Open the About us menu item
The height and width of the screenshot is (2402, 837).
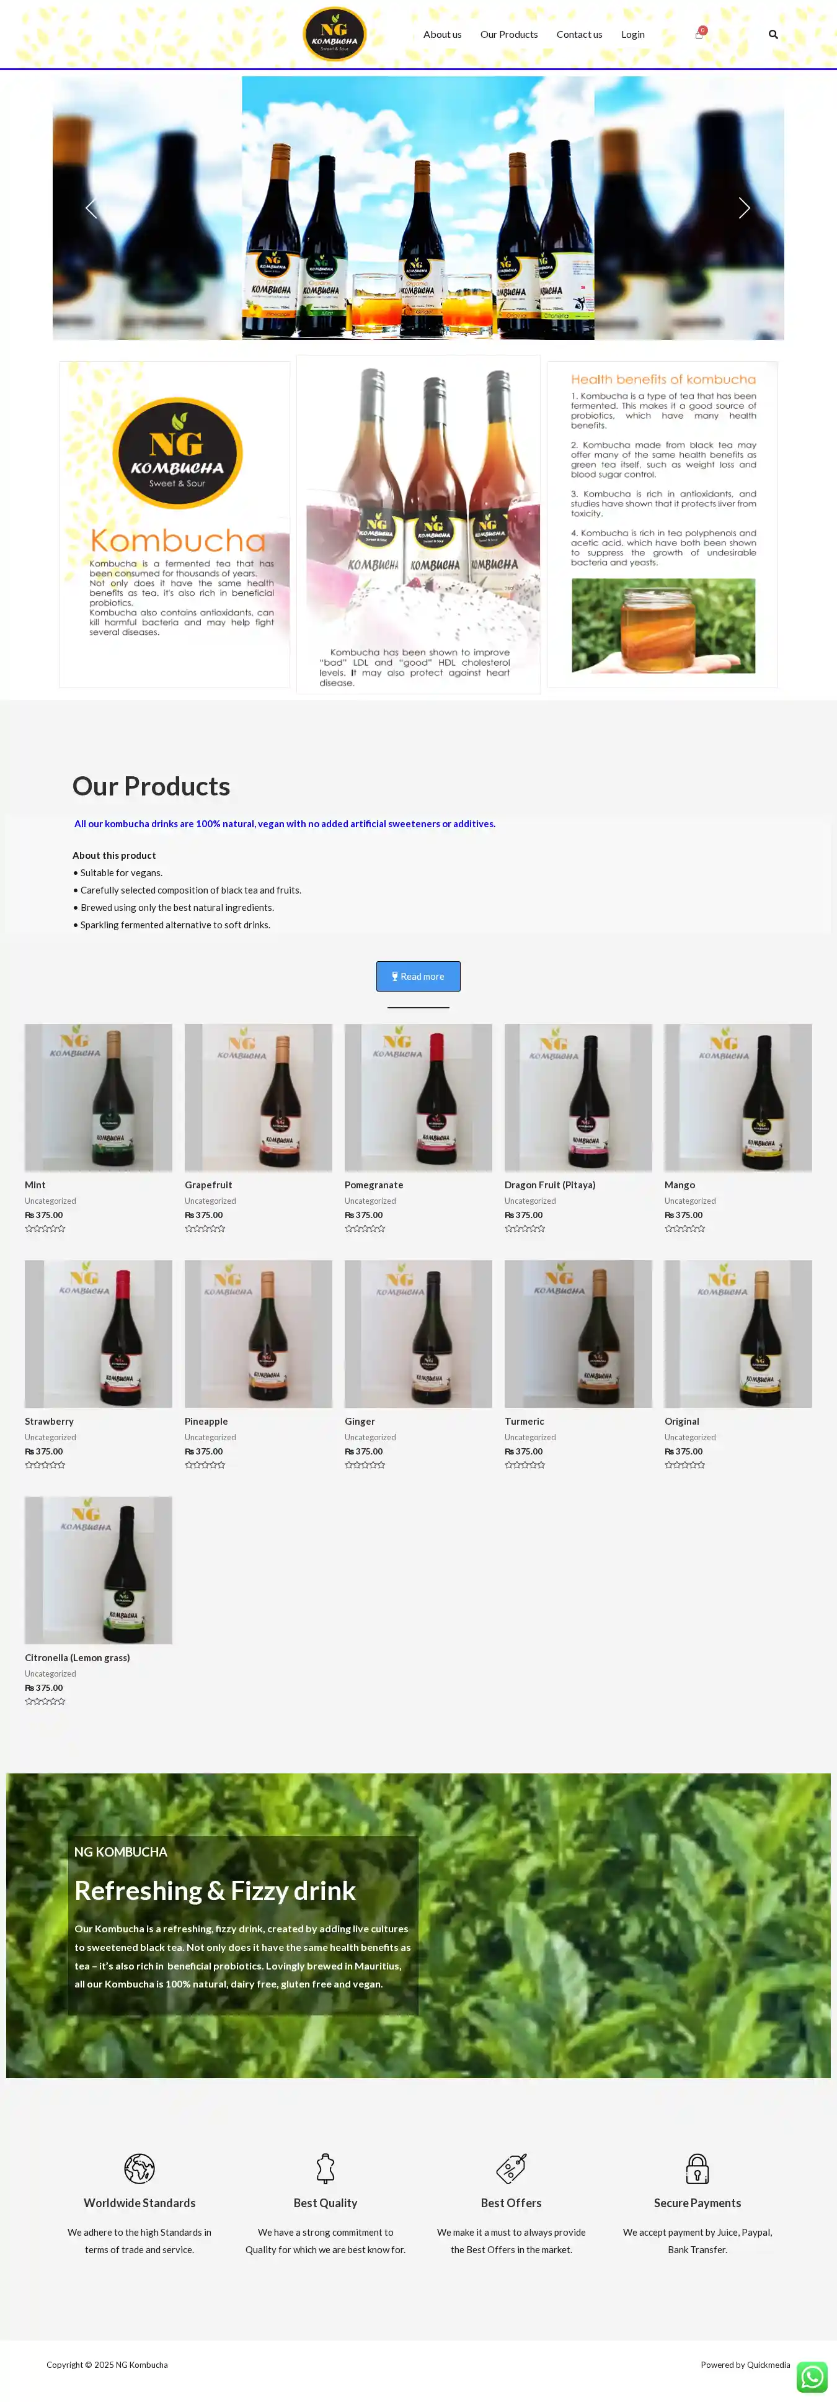[442, 35]
